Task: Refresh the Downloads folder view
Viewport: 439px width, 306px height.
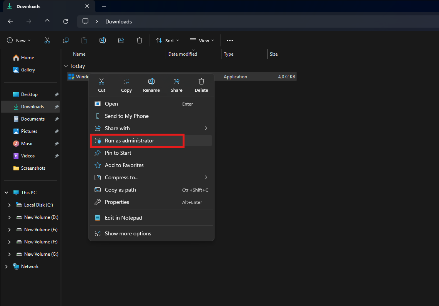Action: point(66,22)
